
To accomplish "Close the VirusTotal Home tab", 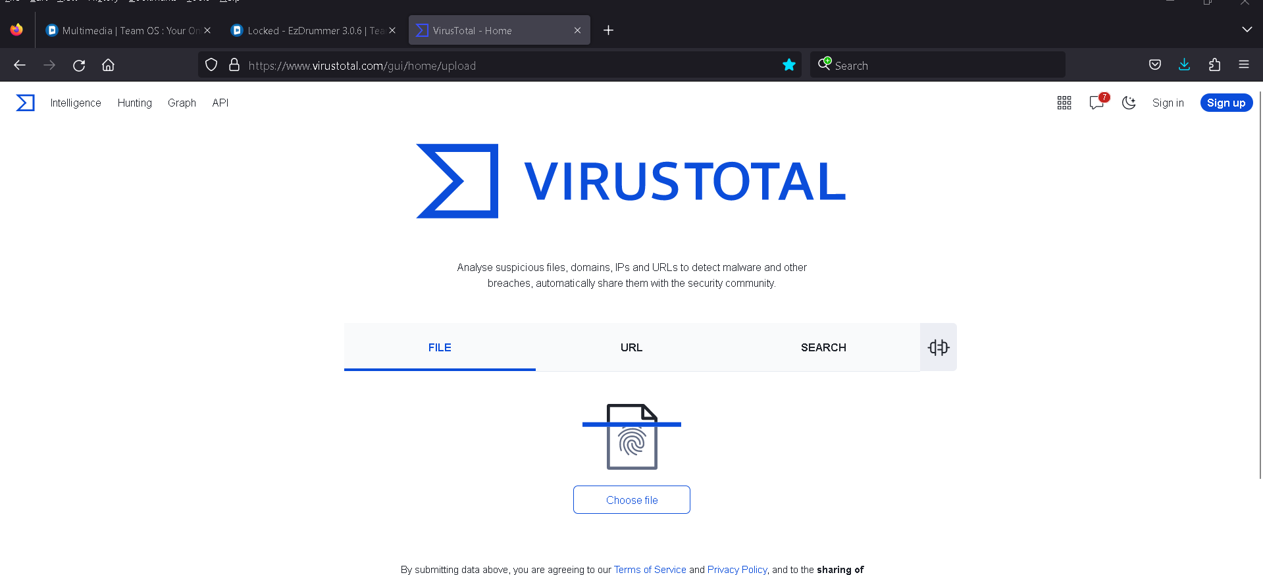I will (x=577, y=30).
